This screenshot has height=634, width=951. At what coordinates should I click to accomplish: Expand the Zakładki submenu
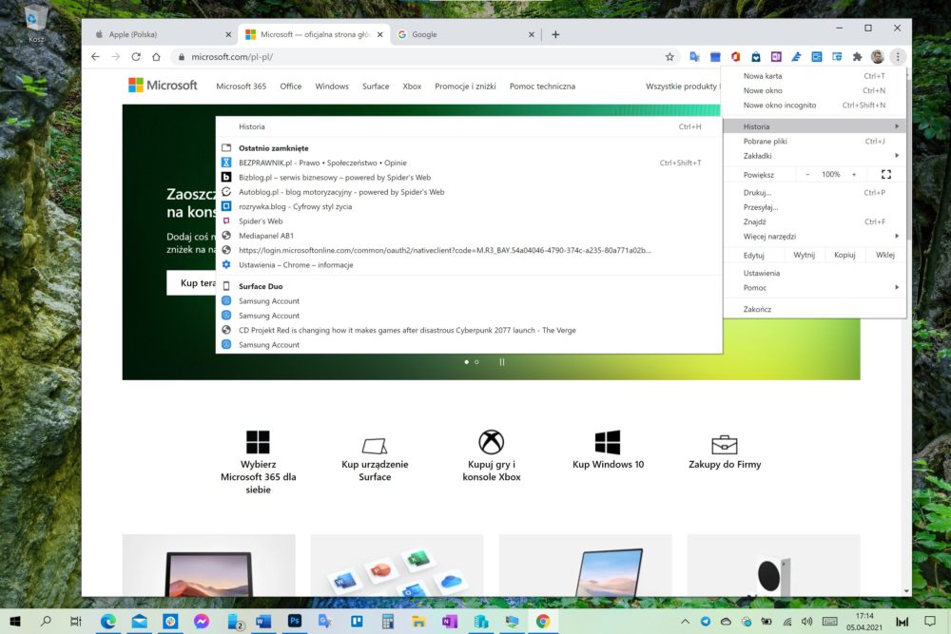coord(815,156)
